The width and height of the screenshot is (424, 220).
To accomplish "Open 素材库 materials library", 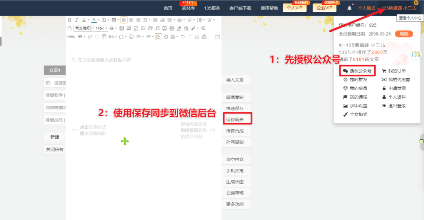I will point(188,8).
